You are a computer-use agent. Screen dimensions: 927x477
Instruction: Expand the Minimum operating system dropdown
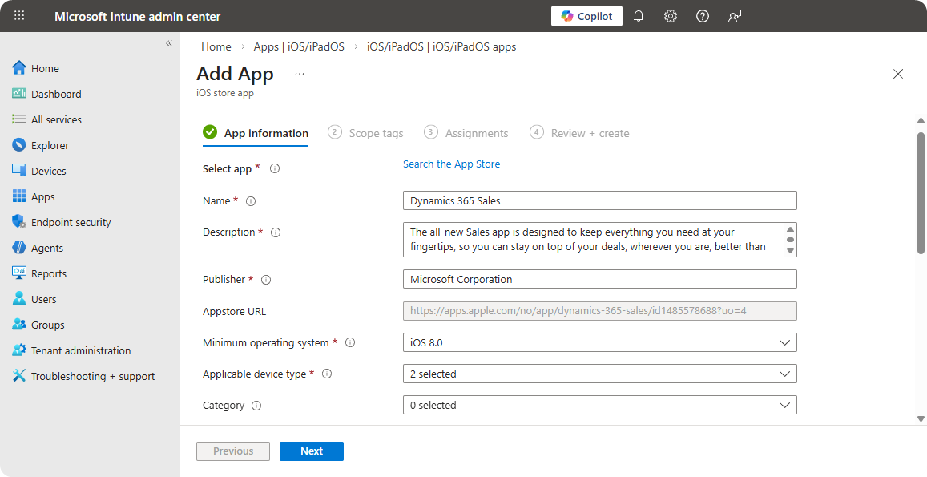(599, 342)
